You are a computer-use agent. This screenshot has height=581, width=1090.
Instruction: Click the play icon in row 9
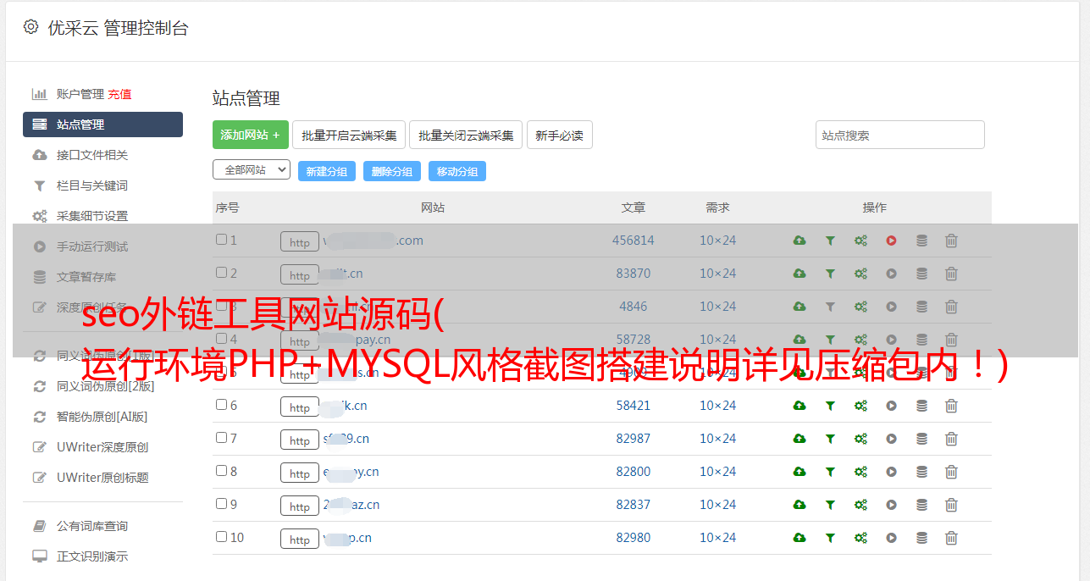[x=891, y=505]
